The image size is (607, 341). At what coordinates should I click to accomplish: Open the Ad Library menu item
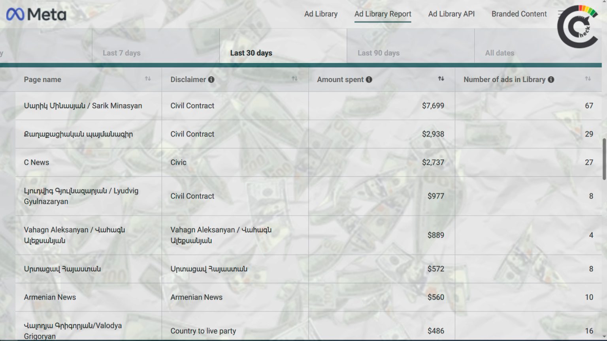(x=320, y=14)
